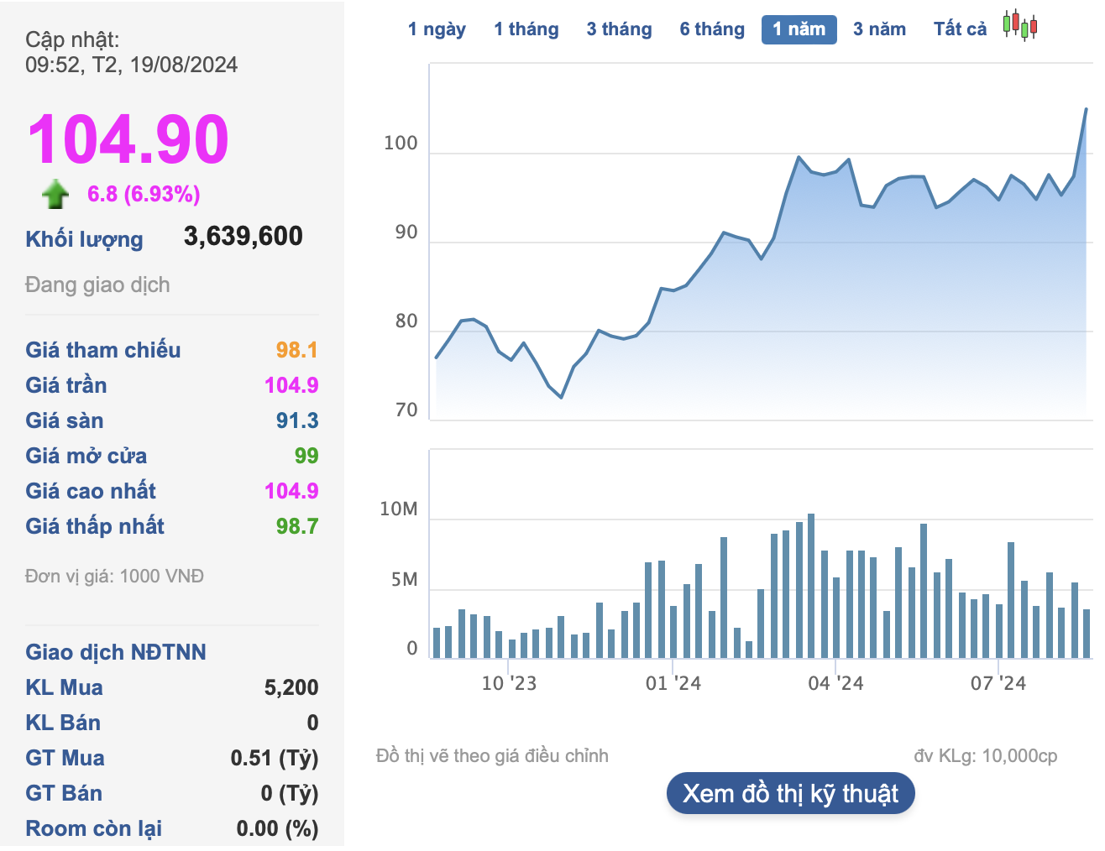
Task: Select the '3 tháng' time range tab
Action: tap(620, 29)
